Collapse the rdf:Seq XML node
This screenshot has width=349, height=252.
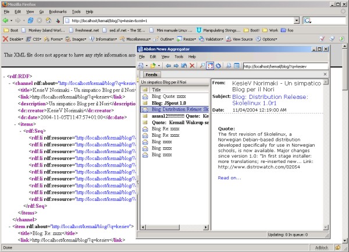tap(20, 131)
